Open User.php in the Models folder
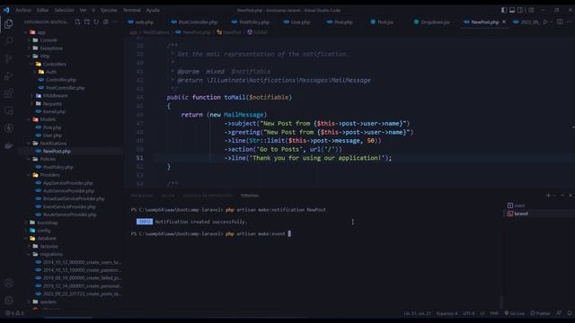 [52, 135]
